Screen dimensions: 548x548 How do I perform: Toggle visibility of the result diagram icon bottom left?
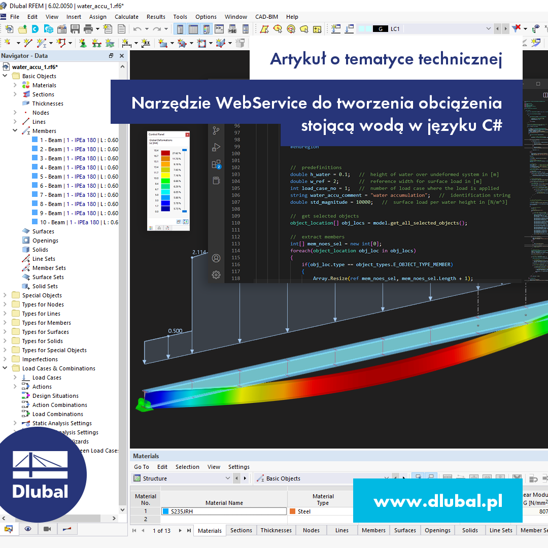pos(66,529)
